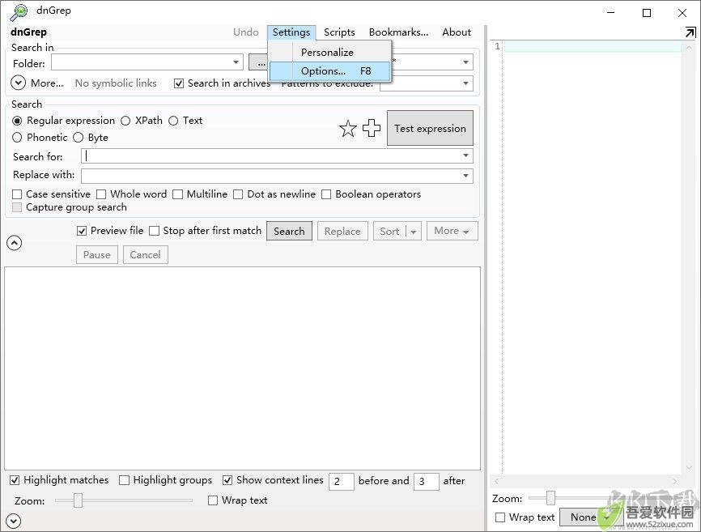The image size is (701, 532).
Task: Enable Whole word option
Action: click(101, 194)
